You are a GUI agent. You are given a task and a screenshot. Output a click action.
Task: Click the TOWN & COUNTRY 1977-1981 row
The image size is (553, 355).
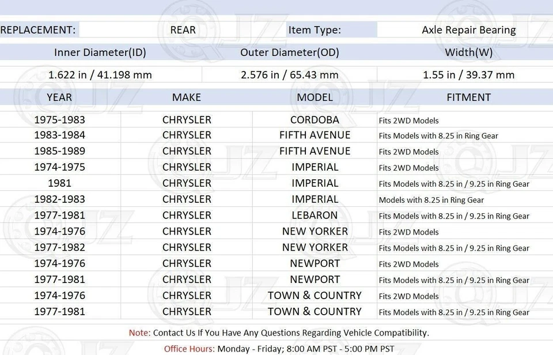click(315, 311)
